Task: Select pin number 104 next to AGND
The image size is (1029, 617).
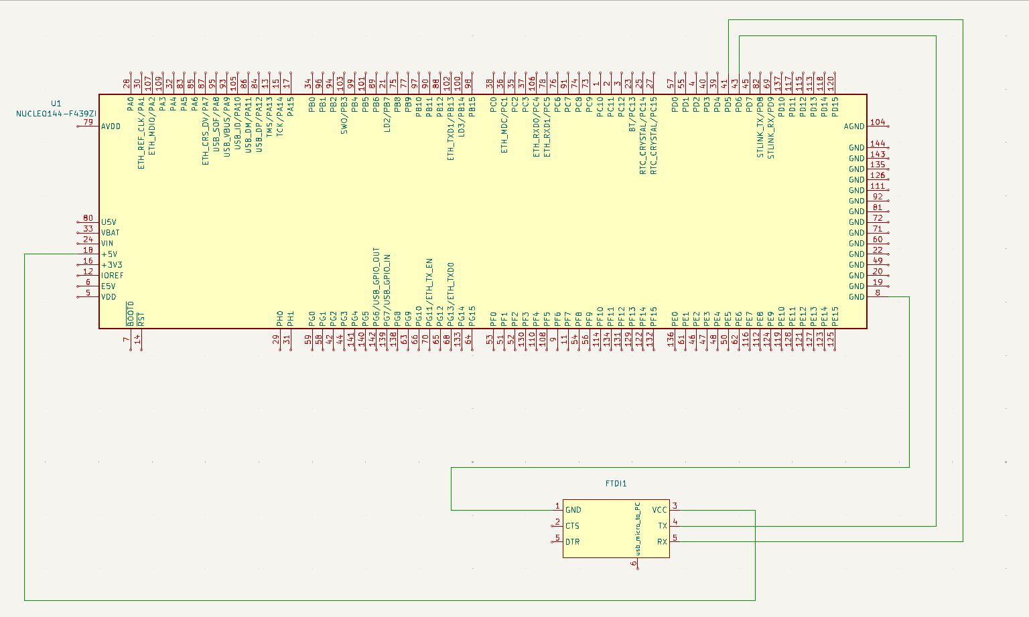Action: pos(878,122)
